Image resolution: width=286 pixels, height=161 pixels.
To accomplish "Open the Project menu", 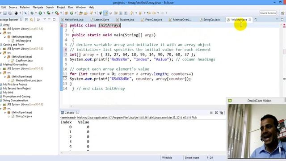I will tap(61, 7).
